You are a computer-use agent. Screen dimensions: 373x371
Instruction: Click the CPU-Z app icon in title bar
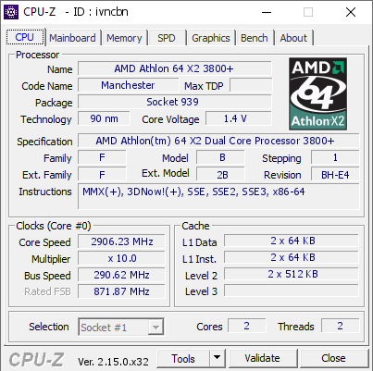[x=11, y=12]
